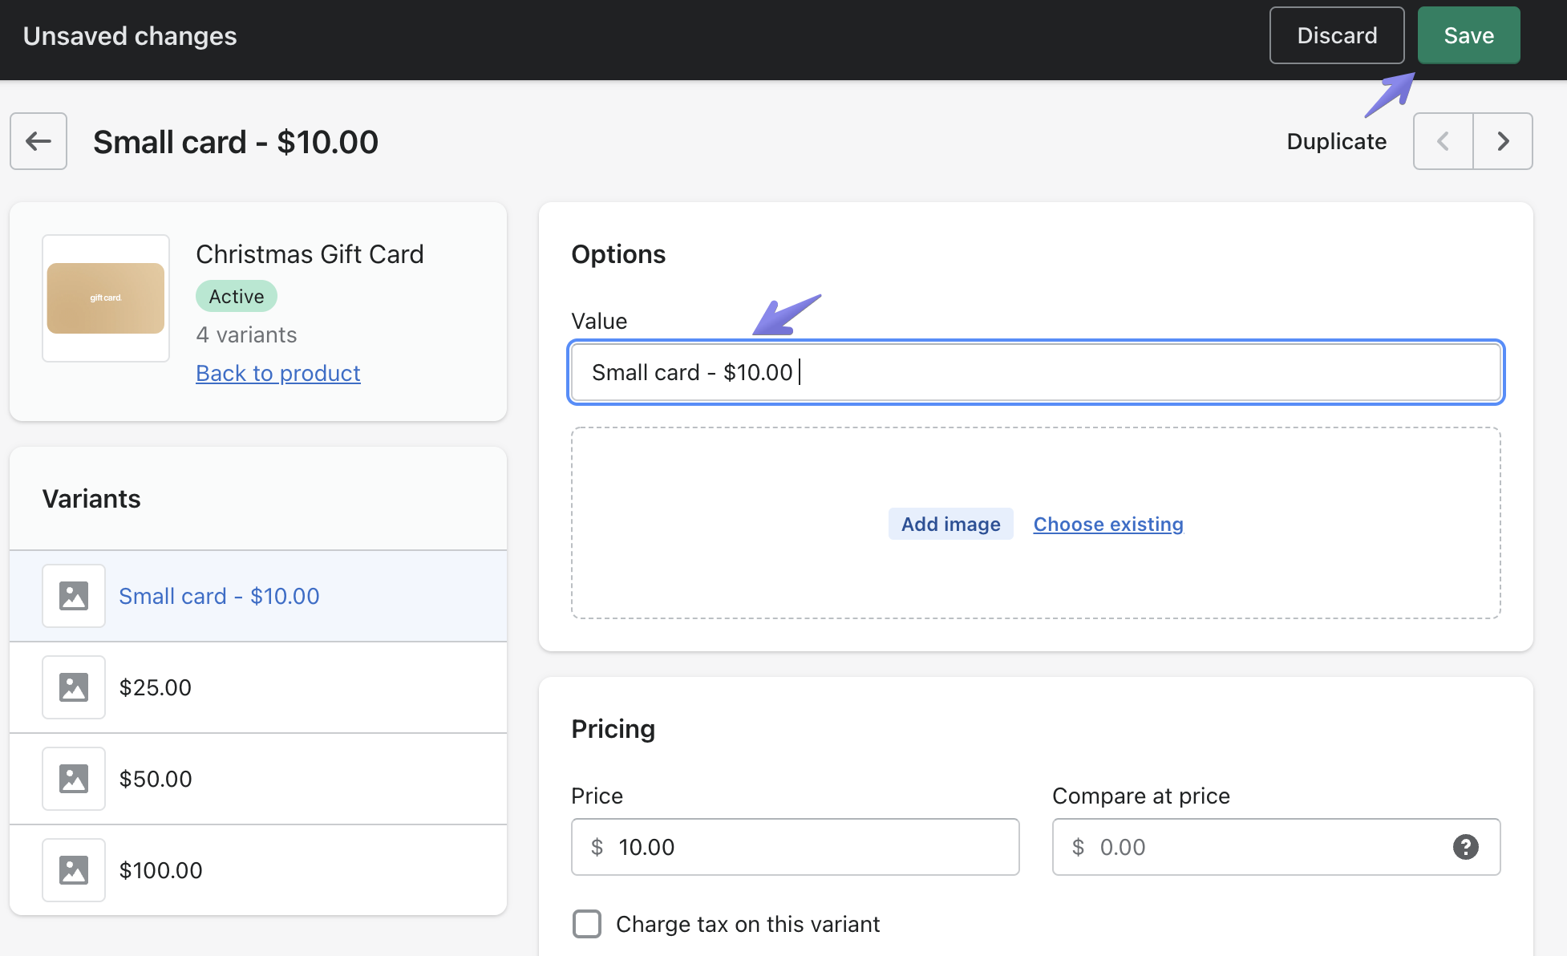Go to previous variant chevron

point(1443,141)
